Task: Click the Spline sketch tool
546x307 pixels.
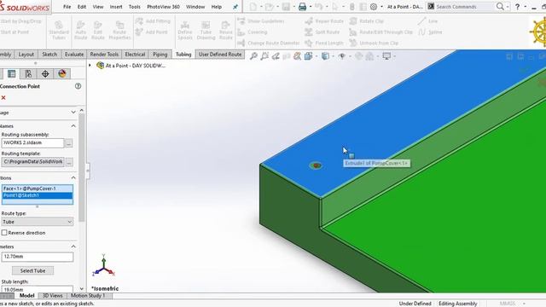Action: pyautogui.click(x=430, y=32)
